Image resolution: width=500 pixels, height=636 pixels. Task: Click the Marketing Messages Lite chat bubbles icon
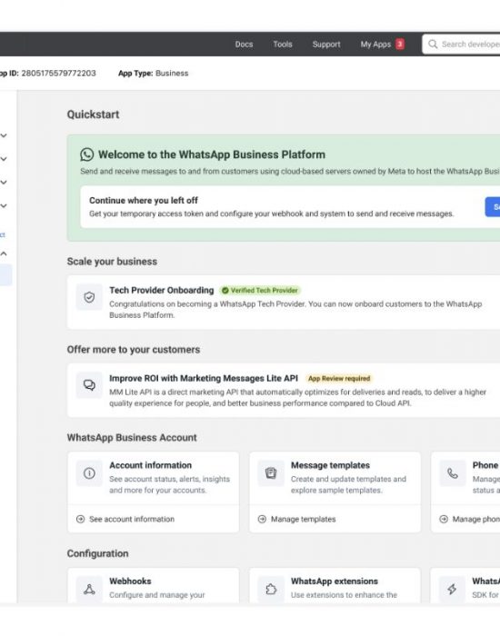(x=89, y=385)
